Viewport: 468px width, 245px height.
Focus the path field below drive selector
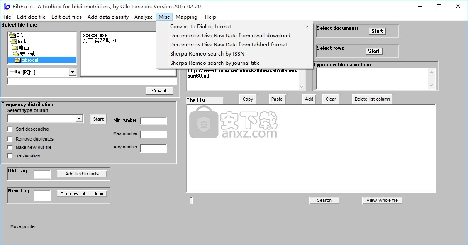92,81
